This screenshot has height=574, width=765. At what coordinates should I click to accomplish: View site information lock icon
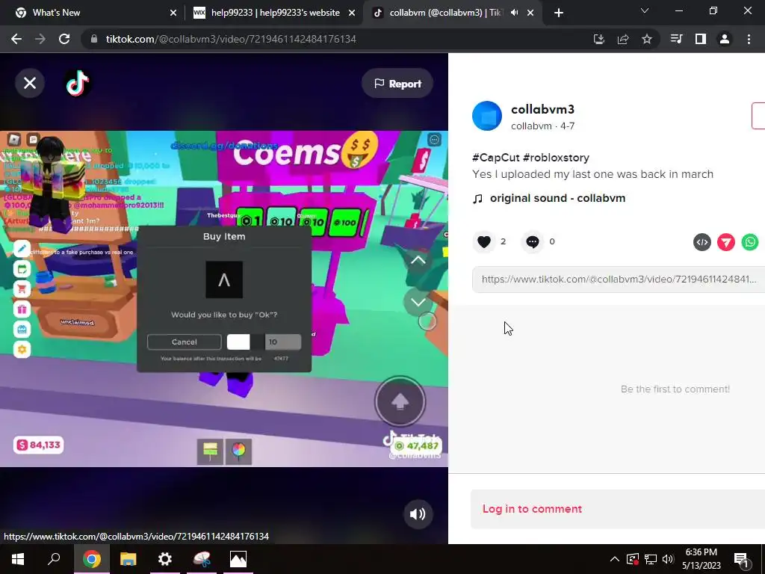pyautogui.click(x=94, y=39)
